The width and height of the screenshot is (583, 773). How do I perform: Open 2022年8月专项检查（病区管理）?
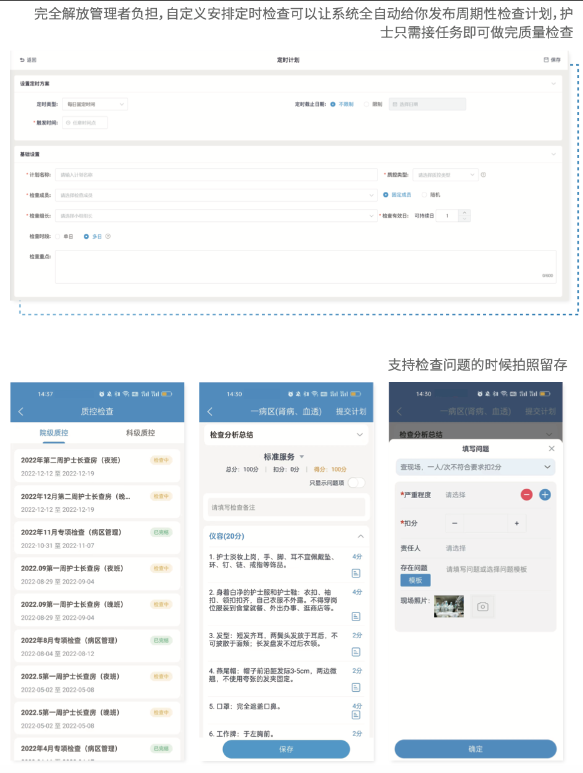click(x=97, y=646)
